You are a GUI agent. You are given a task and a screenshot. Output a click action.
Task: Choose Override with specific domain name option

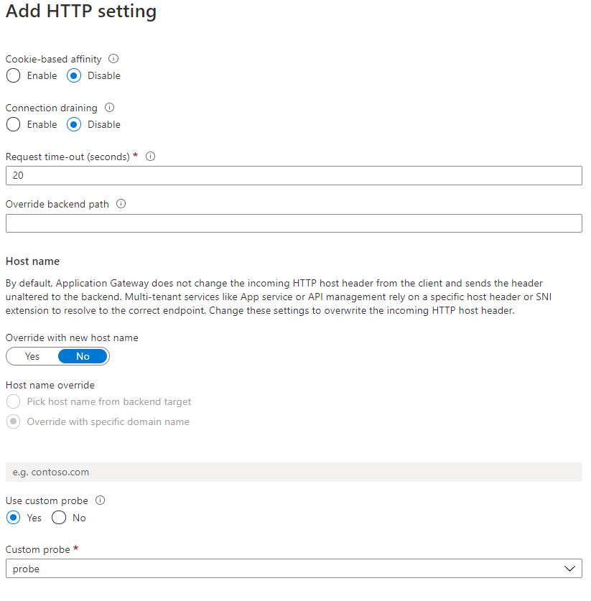(13, 422)
